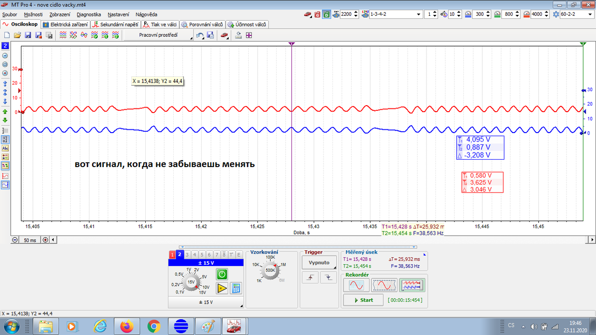This screenshot has width=596, height=335.
Task: Select the dotted-frame sine recorder mode
Action: pyautogui.click(x=384, y=285)
